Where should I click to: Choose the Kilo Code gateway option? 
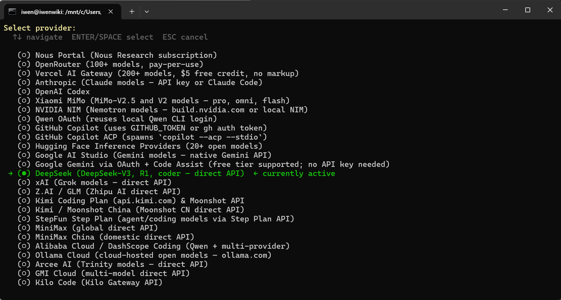coord(90,282)
